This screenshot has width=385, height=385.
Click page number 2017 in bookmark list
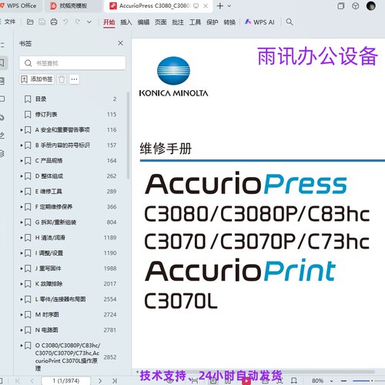110,284
